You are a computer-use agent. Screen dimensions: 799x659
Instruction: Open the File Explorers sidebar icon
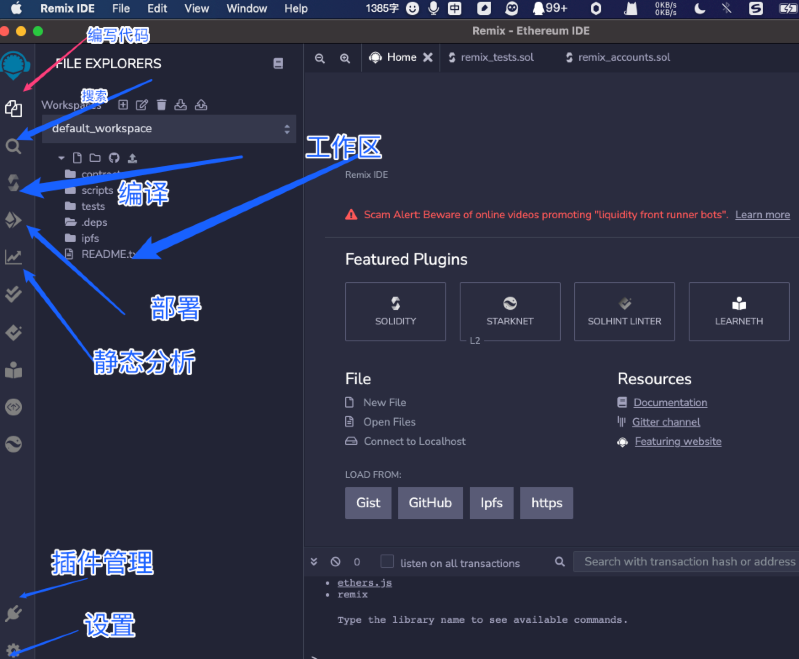(x=13, y=109)
